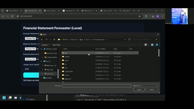194x109 pixels.
Task: Select the .git folder row
Action: coord(100,53)
